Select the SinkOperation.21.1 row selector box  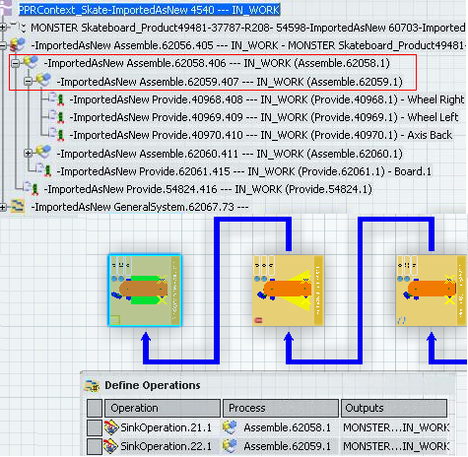95,427
